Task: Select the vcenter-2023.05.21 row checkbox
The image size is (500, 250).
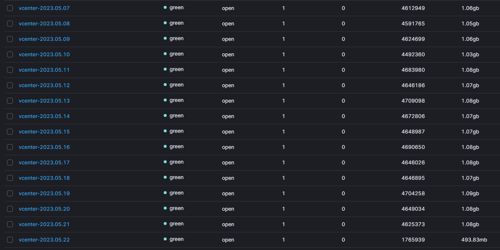Action: [10, 224]
